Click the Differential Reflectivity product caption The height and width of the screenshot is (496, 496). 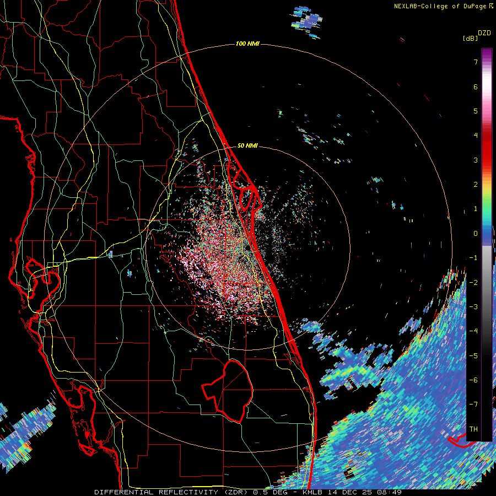click(248, 492)
